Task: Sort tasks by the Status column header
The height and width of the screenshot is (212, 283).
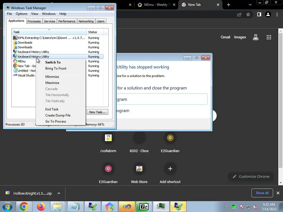Action: (x=95, y=32)
